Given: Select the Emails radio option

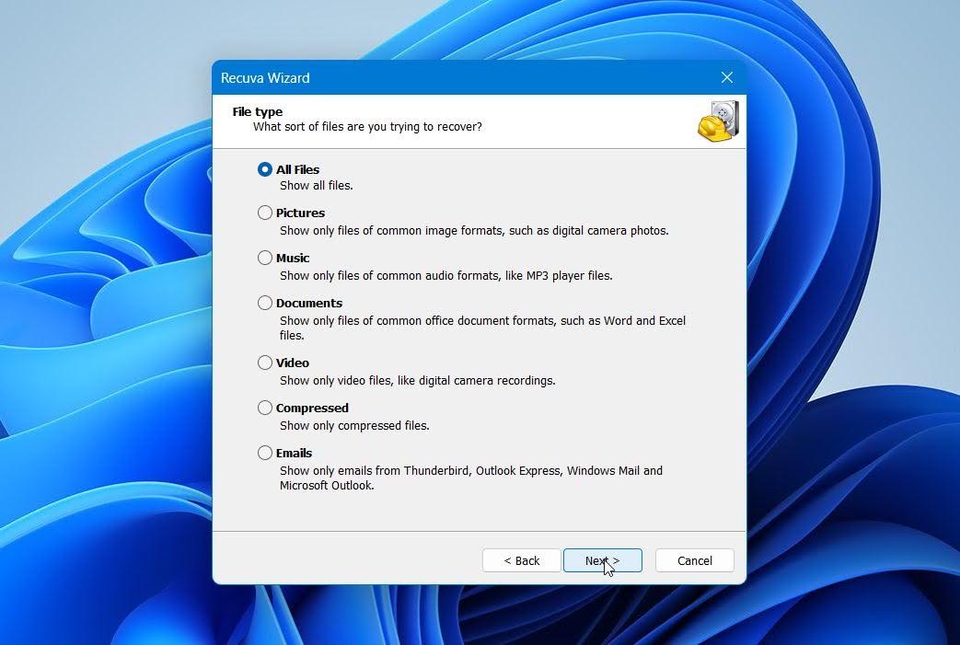Looking at the screenshot, I should (264, 453).
